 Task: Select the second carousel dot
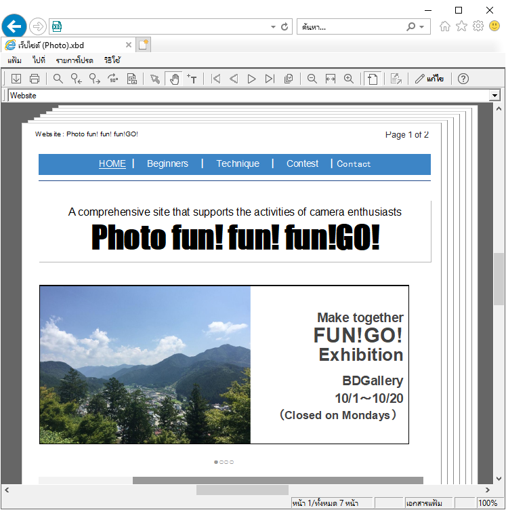click(222, 463)
